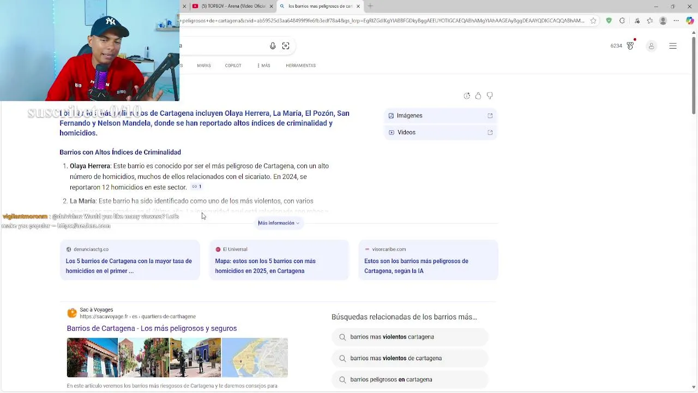Open the Videos results button
Screen dimensions: 698x393
[441, 133]
